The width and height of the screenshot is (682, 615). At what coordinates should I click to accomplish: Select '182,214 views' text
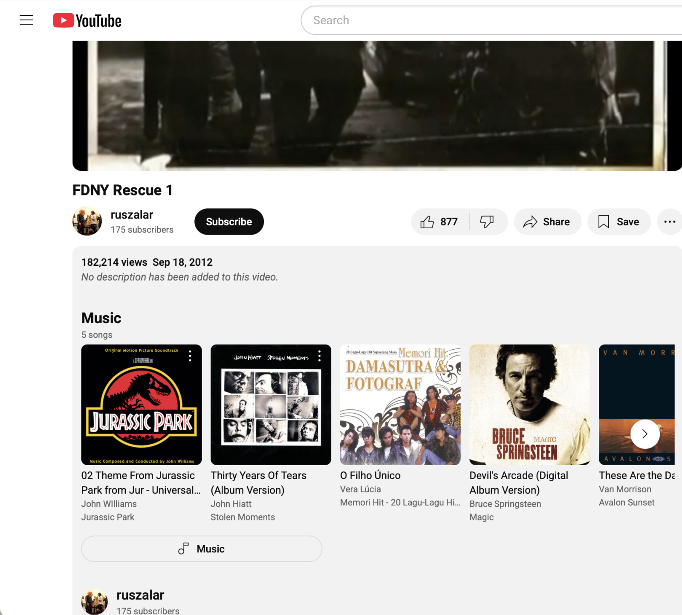pos(114,262)
